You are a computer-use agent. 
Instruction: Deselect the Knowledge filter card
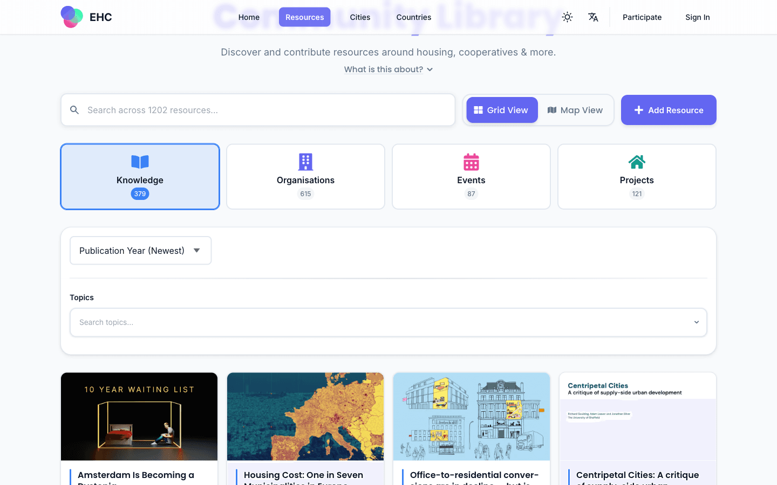140,176
